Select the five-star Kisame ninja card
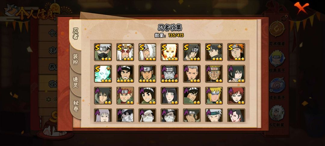 (x=169, y=74)
